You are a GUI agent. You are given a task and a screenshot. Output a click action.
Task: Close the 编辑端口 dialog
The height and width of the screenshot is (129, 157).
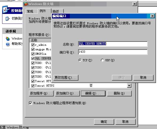coord(152,16)
